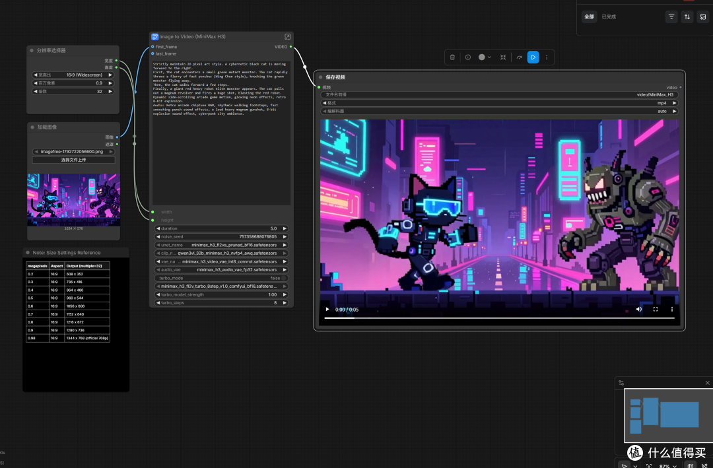Open the 编解码器 auto codec dropdown
The height and width of the screenshot is (468, 713).
(499, 111)
